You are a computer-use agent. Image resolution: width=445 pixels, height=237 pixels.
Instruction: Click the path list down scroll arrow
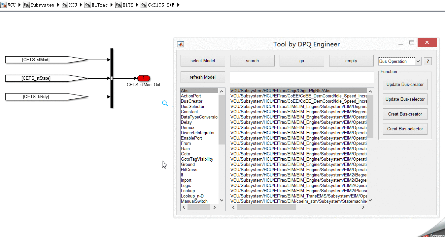tap(370, 200)
